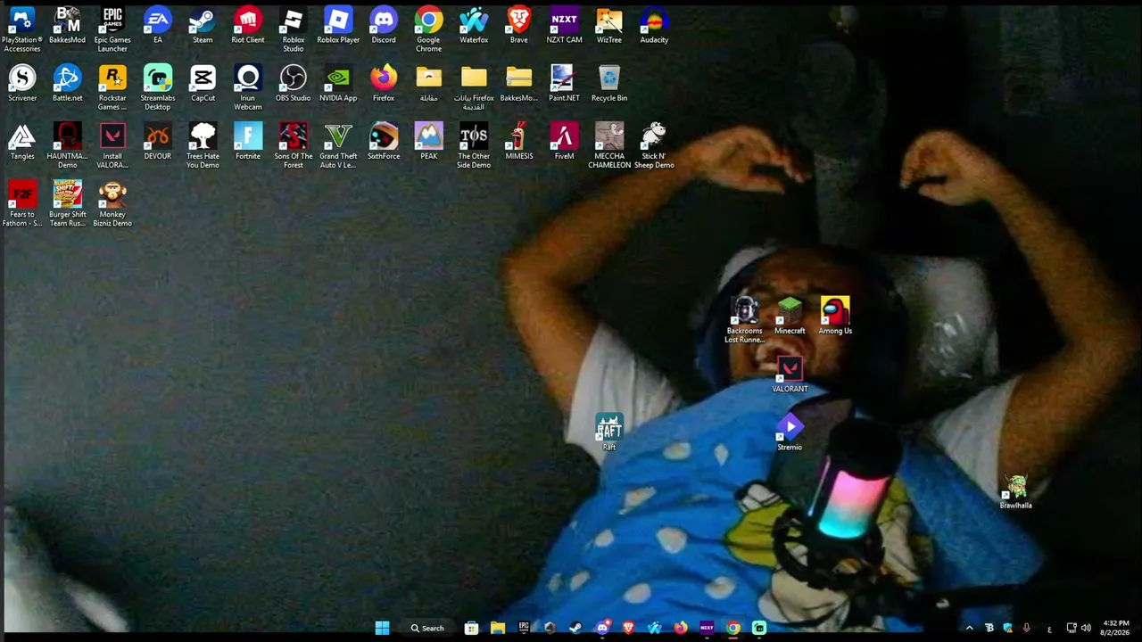Open File Explorer from the taskbar
This screenshot has height=642, width=1142.
coord(497,628)
